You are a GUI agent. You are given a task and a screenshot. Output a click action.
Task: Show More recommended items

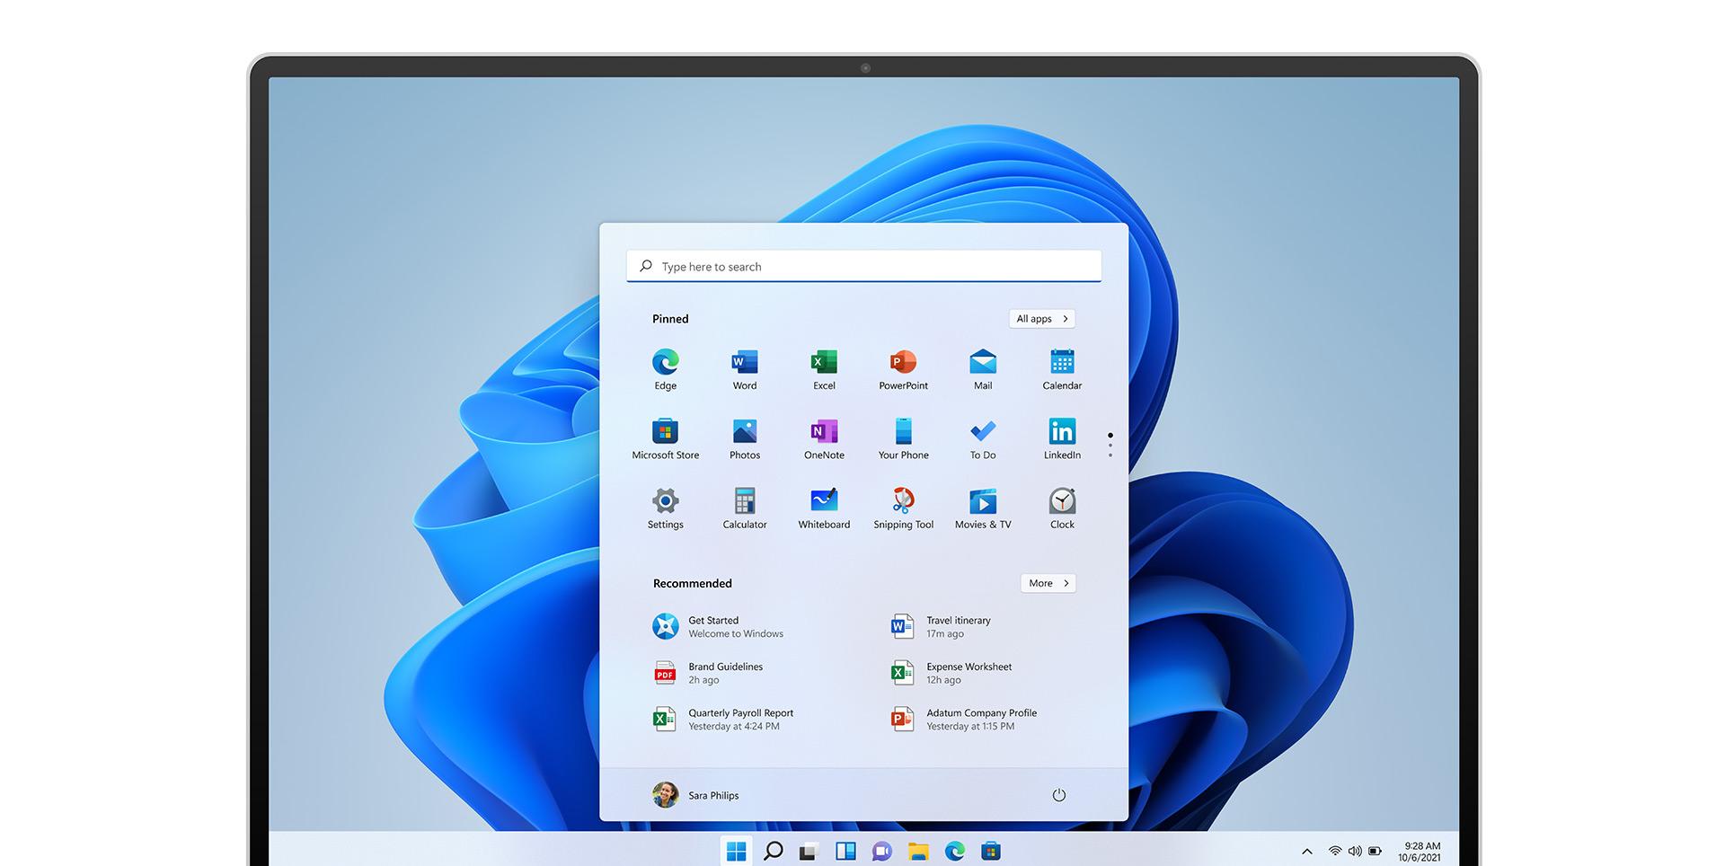[1048, 583]
